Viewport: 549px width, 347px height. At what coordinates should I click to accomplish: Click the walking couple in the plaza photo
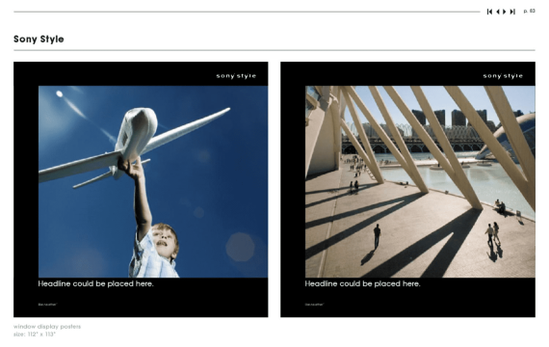point(492,234)
